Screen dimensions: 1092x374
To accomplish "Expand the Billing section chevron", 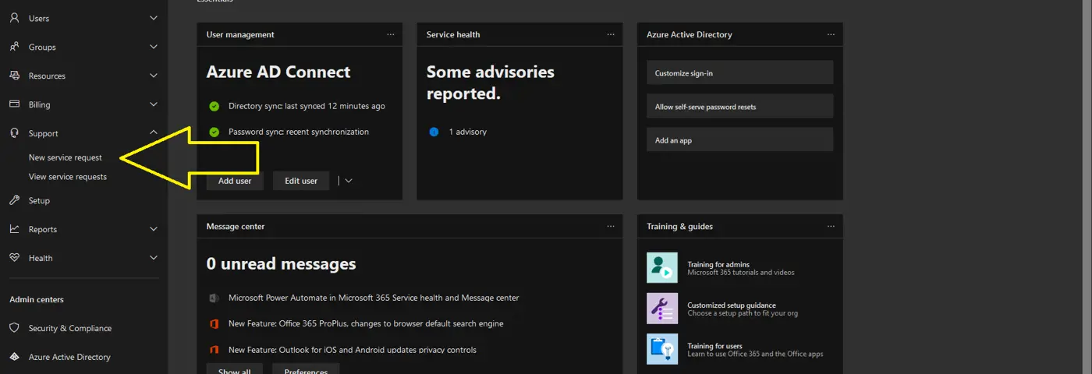I will click(154, 104).
